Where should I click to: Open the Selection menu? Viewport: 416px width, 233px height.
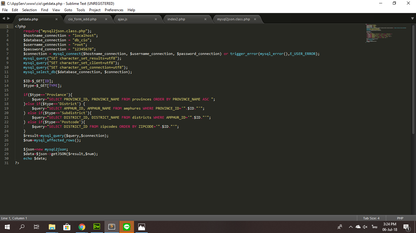(30, 10)
